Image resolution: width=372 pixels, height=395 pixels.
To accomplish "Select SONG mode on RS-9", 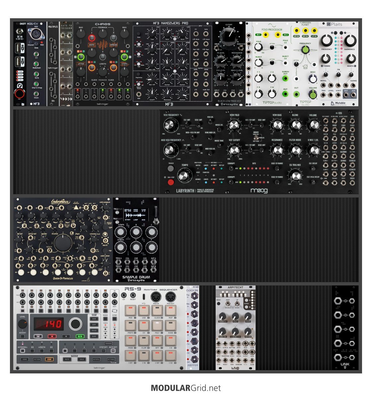I will (x=25, y=359).
